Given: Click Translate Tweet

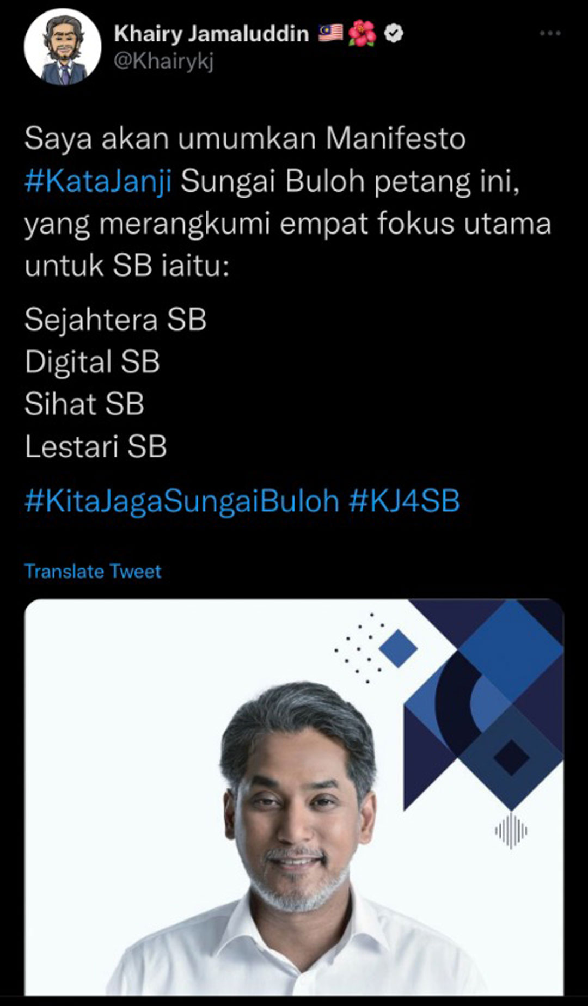Looking at the screenshot, I should pyautogui.click(x=93, y=571).
